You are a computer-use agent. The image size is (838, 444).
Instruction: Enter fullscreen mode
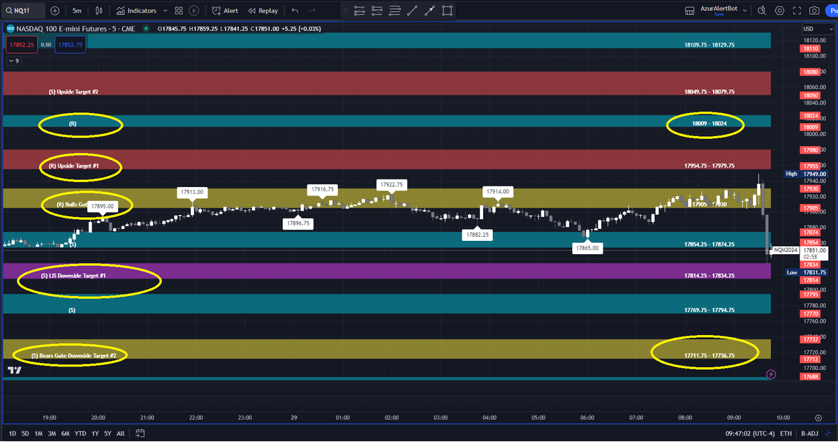pyautogui.click(x=797, y=10)
